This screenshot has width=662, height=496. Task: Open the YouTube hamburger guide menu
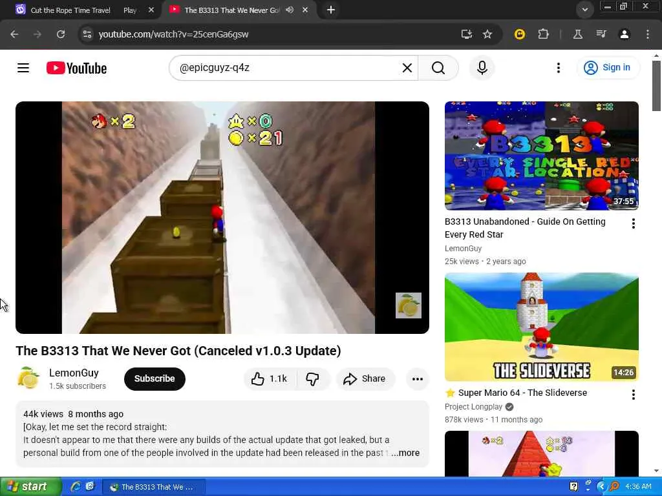point(23,68)
